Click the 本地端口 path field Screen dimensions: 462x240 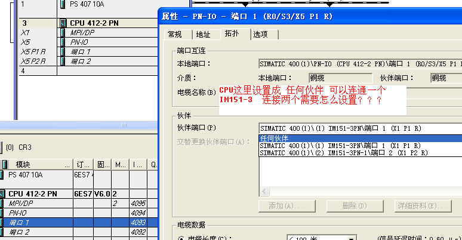(x=361, y=64)
